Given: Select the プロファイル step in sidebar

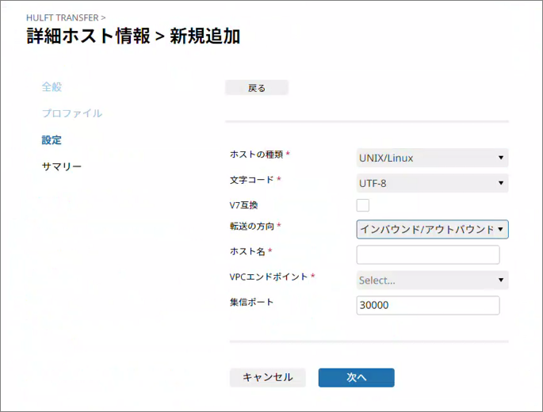Looking at the screenshot, I should pos(71,113).
